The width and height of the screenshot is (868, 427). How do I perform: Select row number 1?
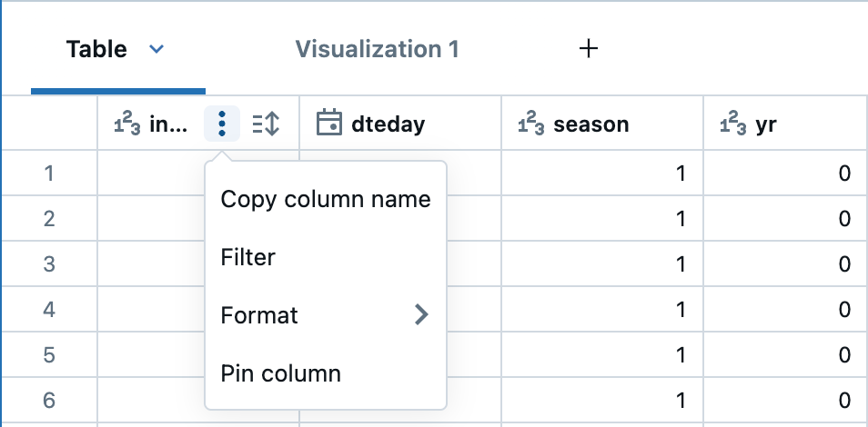click(50, 172)
